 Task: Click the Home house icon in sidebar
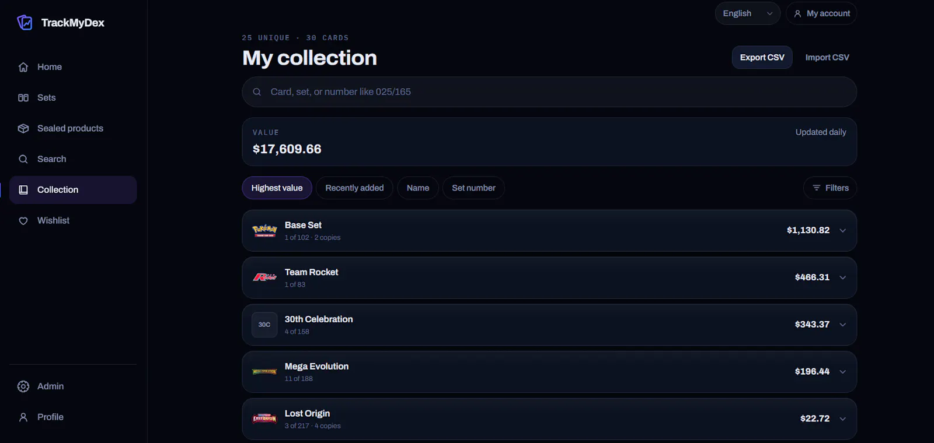pyautogui.click(x=23, y=67)
